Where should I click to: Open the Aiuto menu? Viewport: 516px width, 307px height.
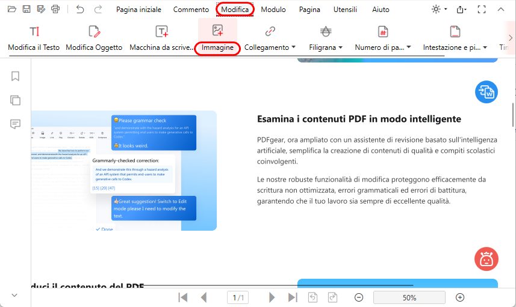click(x=381, y=10)
